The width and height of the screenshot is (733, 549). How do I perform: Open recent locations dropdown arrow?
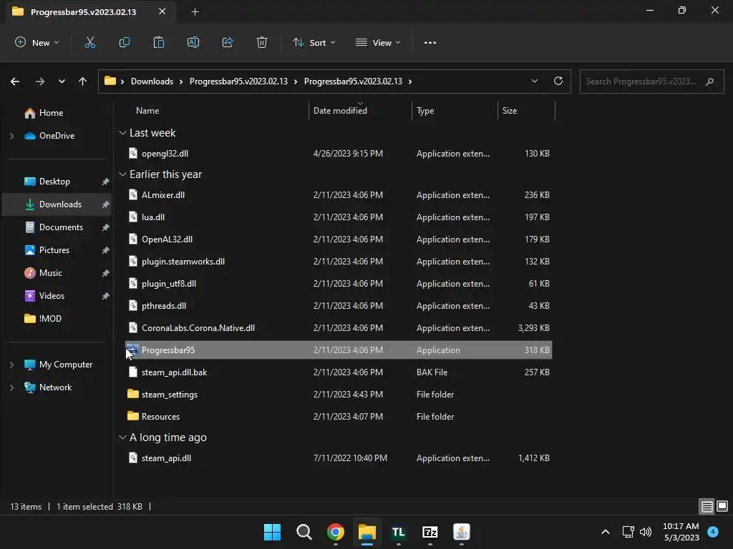pos(62,81)
